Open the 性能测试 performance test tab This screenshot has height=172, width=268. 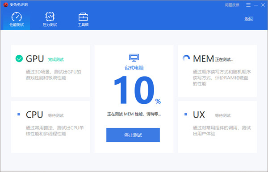(x=17, y=20)
